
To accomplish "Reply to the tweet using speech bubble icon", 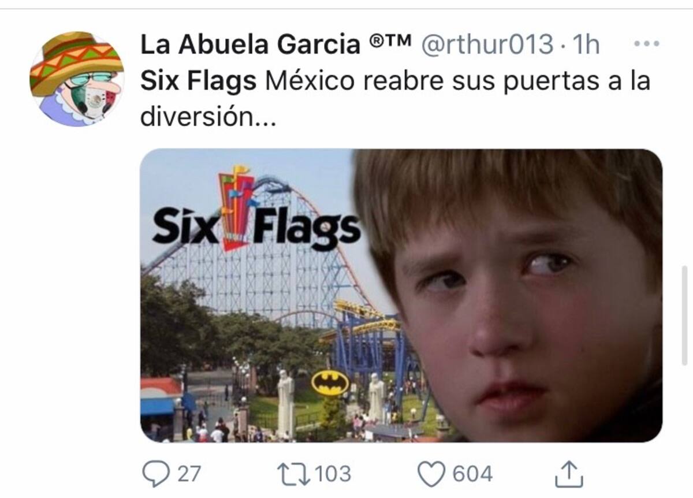I will point(155,474).
